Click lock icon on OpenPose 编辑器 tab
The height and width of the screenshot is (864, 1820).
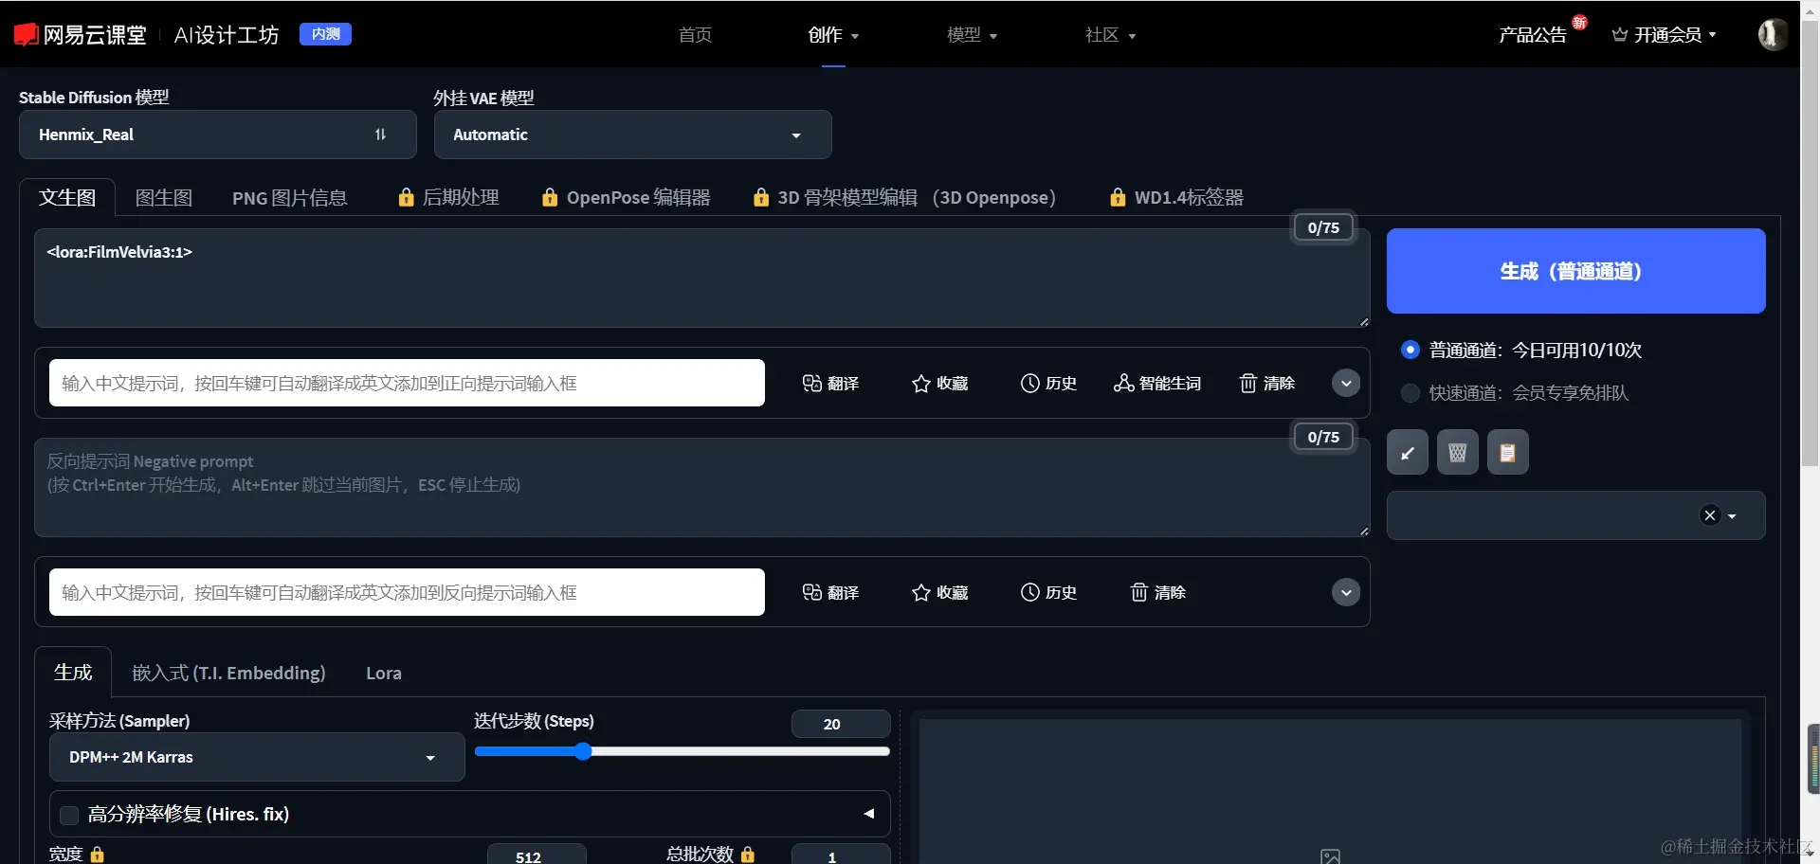(550, 197)
